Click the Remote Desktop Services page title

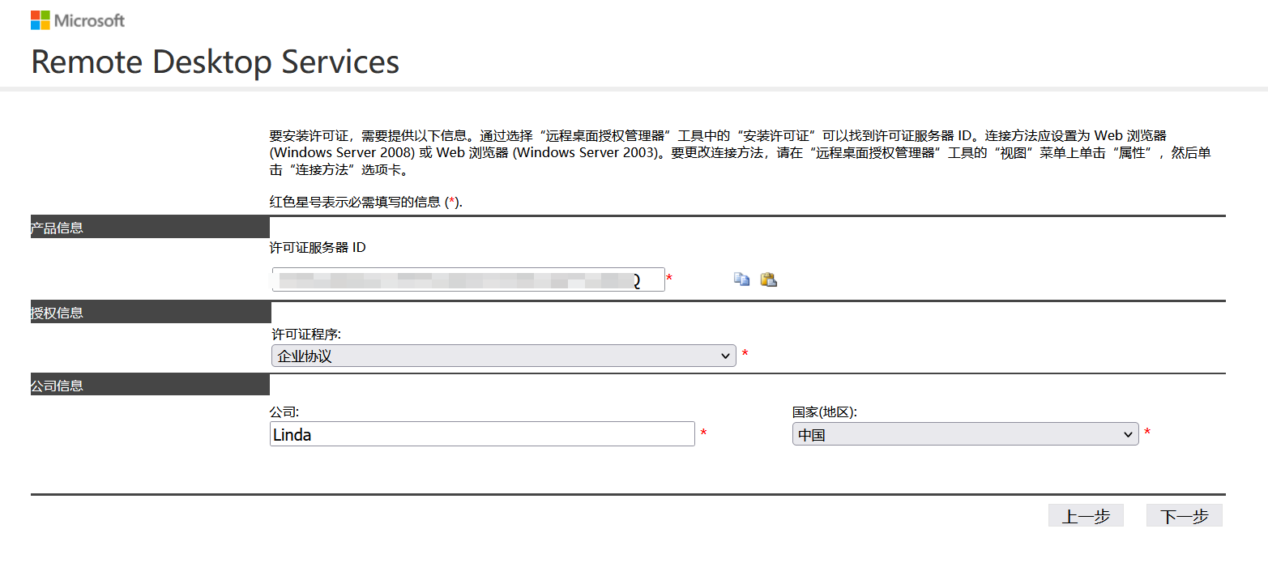click(x=215, y=62)
